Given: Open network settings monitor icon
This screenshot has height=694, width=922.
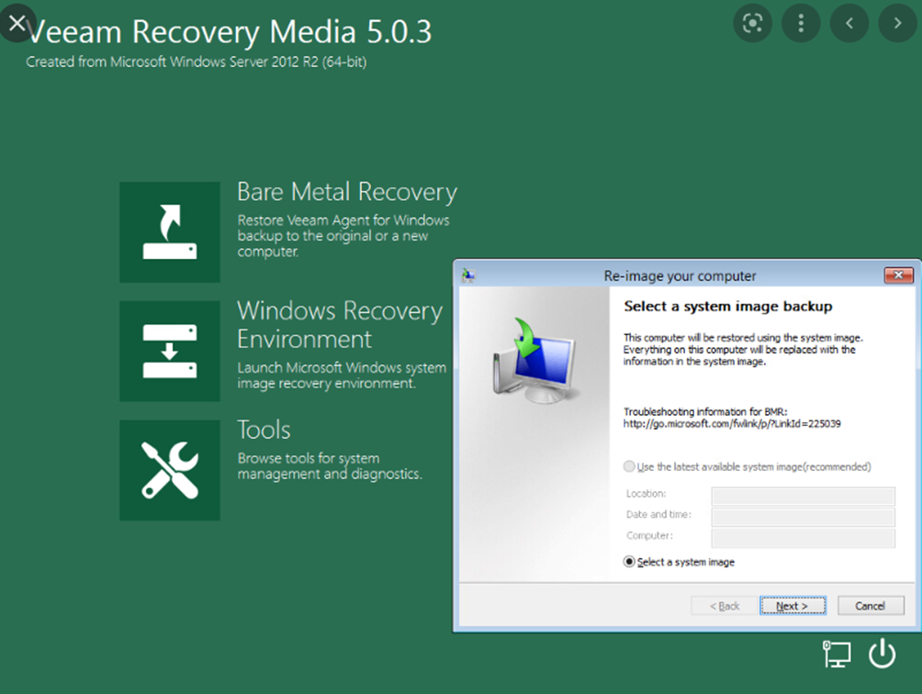Looking at the screenshot, I should coord(837,654).
